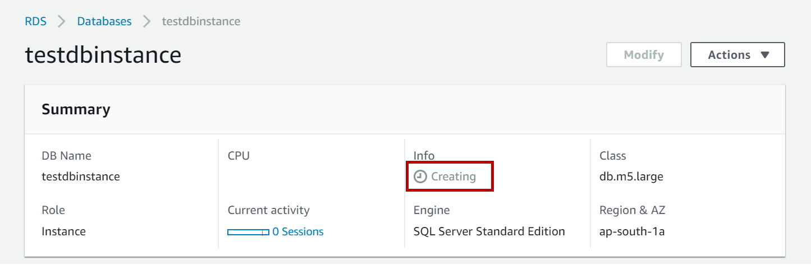Go to RDS breadcrumb link

pos(35,22)
